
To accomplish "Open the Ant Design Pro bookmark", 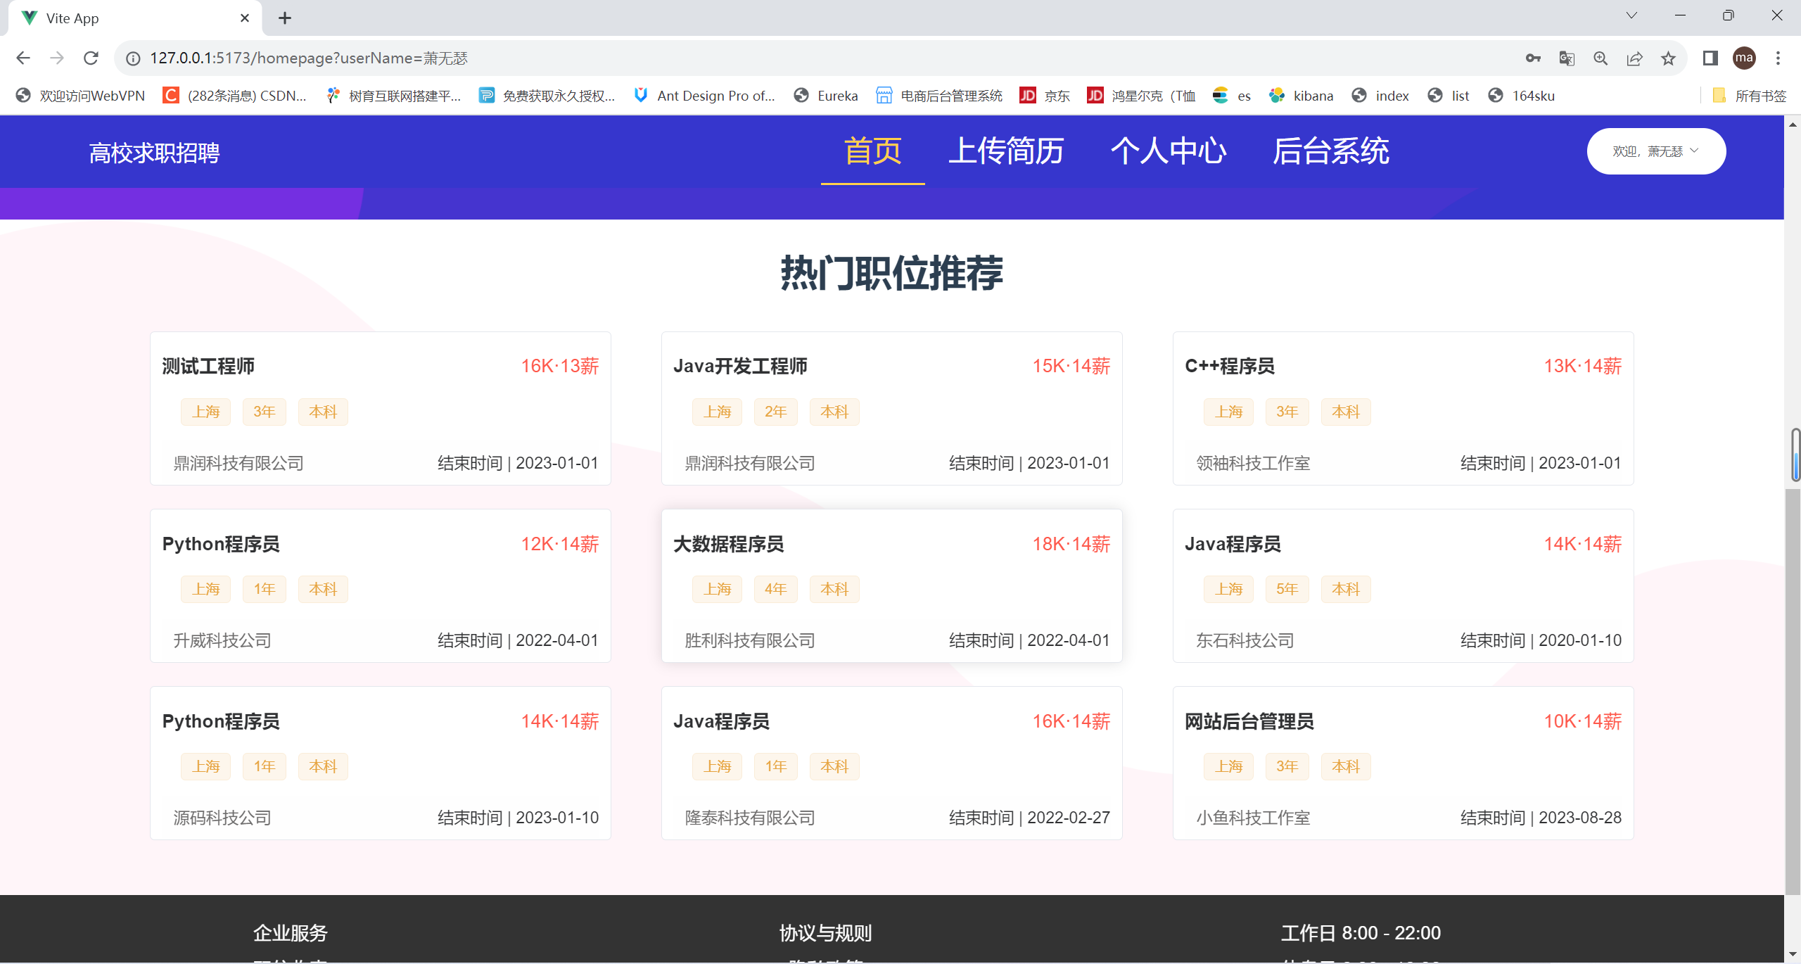I will 704,96.
